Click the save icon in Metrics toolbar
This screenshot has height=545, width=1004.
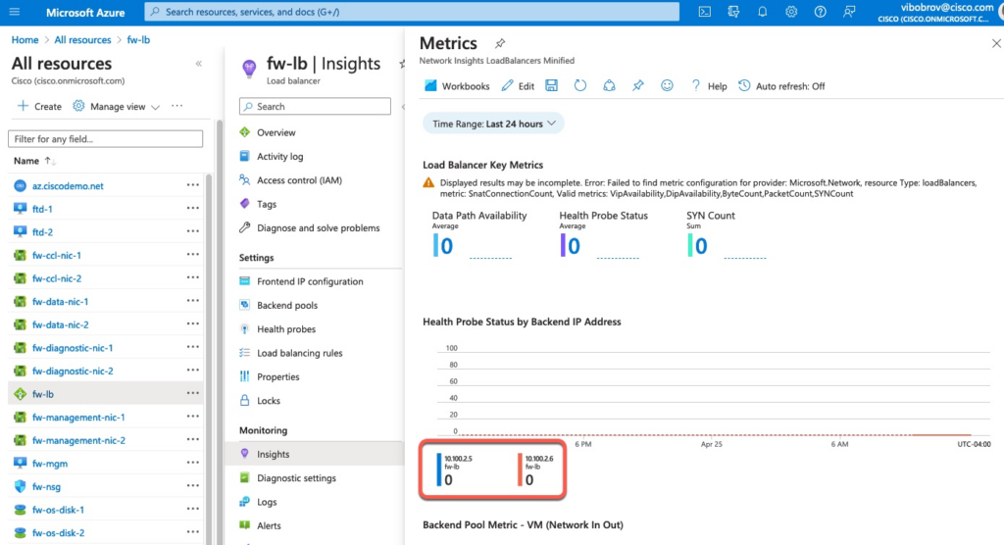(x=551, y=86)
